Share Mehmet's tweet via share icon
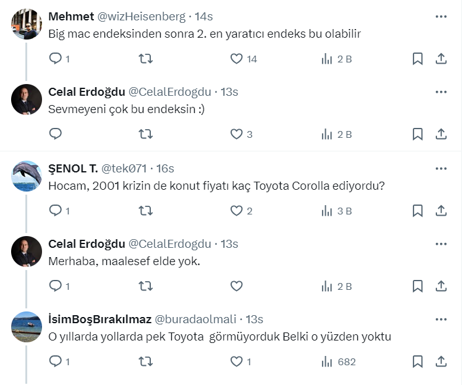The image size is (463, 385). [441, 59]
